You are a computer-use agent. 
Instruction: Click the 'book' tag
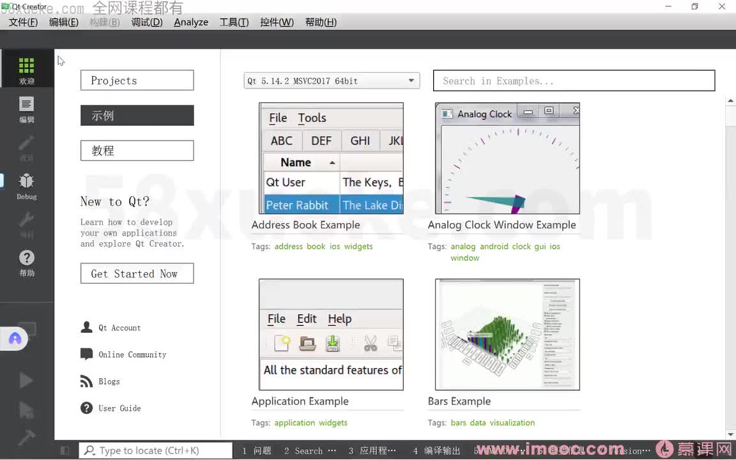pos(316,247)
